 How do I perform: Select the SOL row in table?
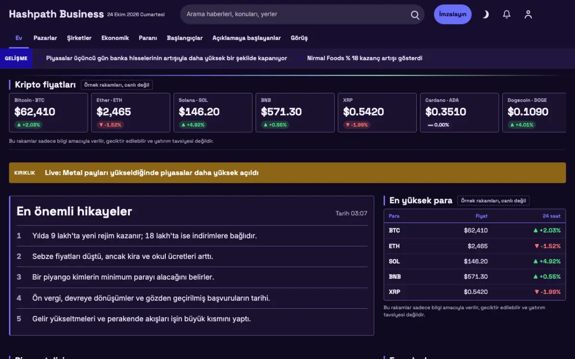[475, 261]
